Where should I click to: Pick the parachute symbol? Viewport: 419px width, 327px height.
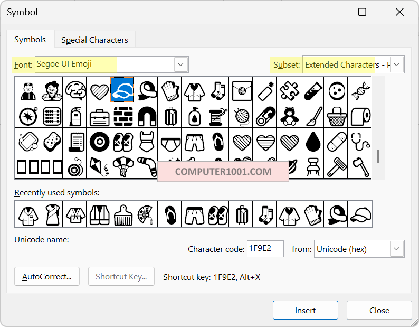click(x=122, y=166)
